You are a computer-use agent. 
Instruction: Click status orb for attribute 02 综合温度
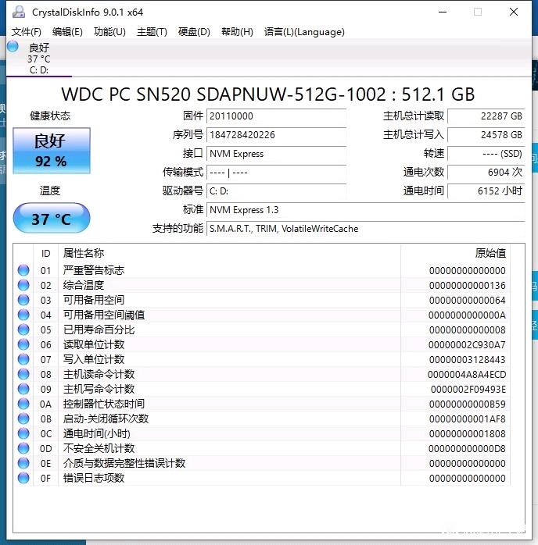(x=23, y=285)
